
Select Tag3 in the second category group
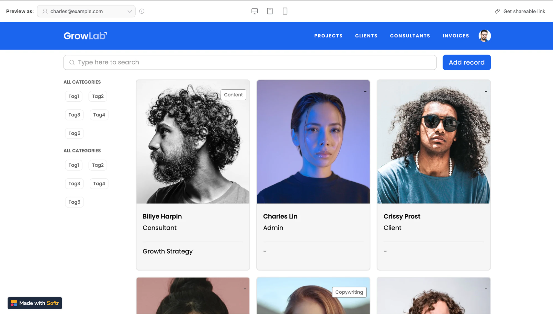point(74,184)
